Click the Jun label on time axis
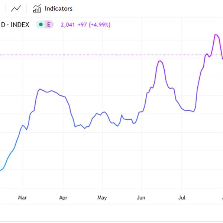Screen dimensions: 223x223 pos(141,198)
